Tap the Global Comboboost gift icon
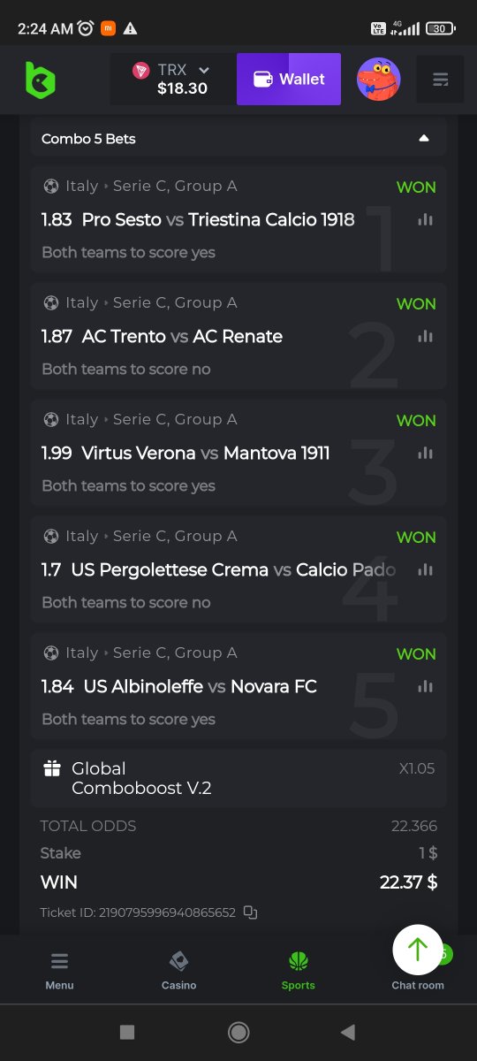Image resolution: width=477 pixels, height=1061 pixels. point(52,768)
